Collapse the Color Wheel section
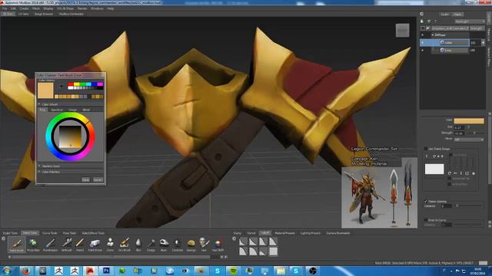492x276 pixels. pyautogui.click(x=39, y=104)
